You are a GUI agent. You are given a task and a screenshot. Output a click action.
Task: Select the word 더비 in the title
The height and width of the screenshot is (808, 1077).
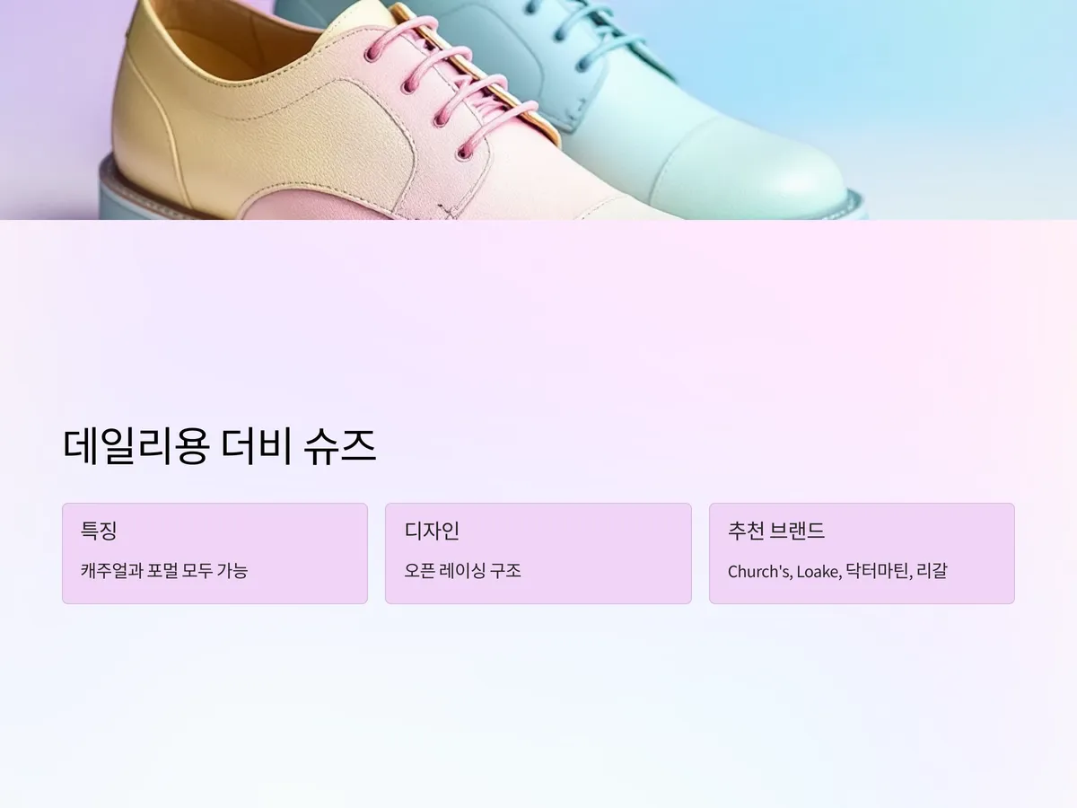[256, 447]
